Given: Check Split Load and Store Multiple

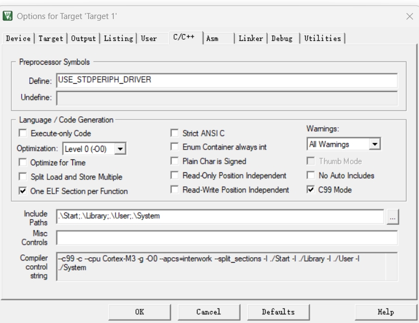Looking at the screenshot, I should pos(23,176).
